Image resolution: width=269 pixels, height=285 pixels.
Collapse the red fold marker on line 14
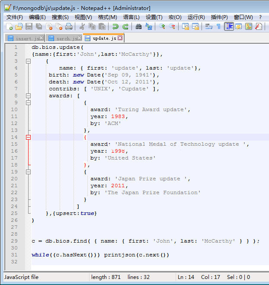(29, 137)
